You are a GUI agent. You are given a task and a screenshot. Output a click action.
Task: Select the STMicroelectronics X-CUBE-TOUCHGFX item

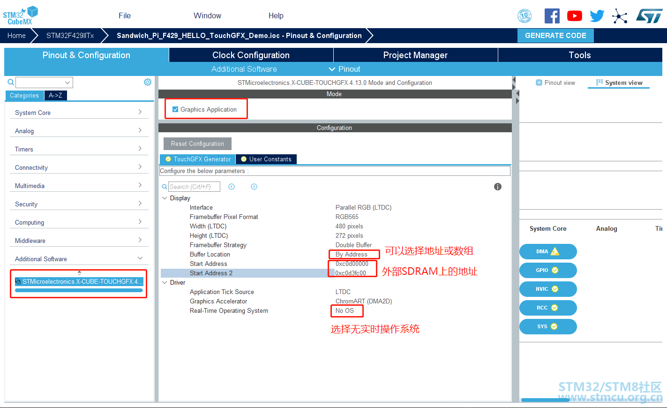79,281
